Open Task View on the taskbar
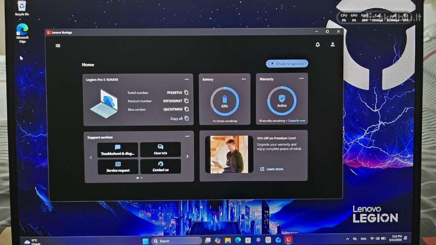This screenshot has height=245, width=436. point(208,240)
